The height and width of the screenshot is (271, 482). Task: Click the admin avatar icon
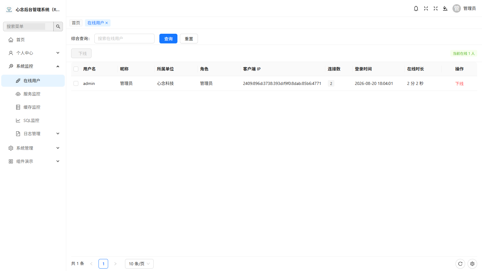click(457, 8)
